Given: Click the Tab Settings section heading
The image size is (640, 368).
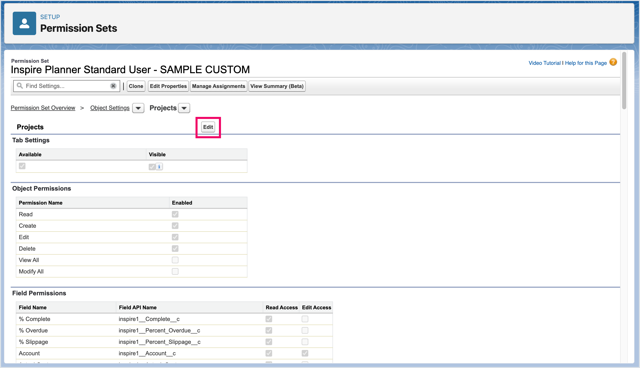Looking at the screenshot, I should (31, 140).
